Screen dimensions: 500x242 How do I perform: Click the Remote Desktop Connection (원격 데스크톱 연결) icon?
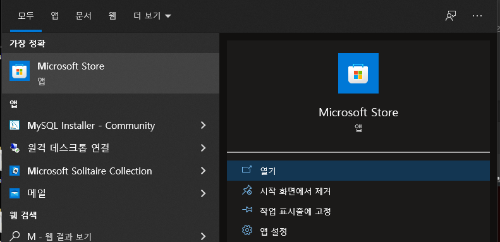(15, 148)
